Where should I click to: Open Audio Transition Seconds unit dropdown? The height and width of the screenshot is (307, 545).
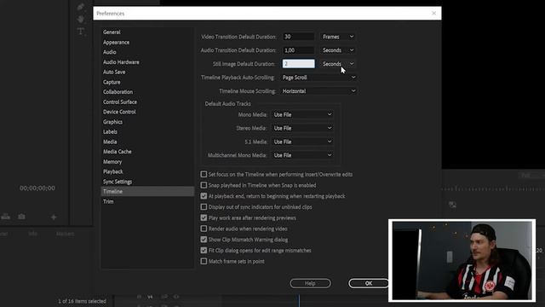338,50
